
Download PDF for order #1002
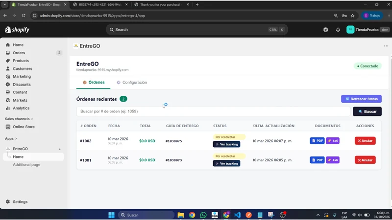pos(317,141)
